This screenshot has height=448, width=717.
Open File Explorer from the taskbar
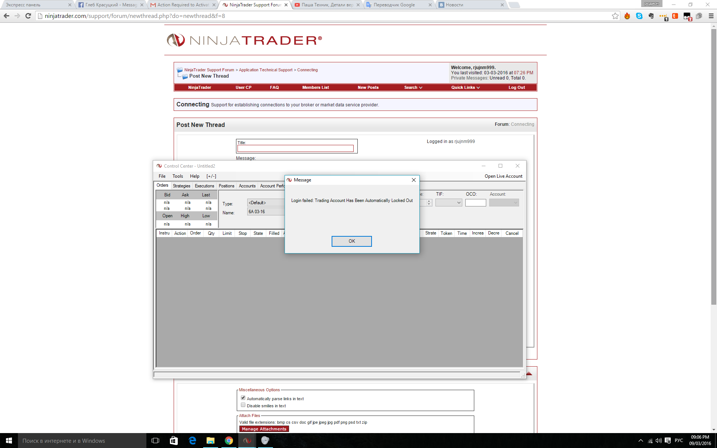tap(211, 441)
